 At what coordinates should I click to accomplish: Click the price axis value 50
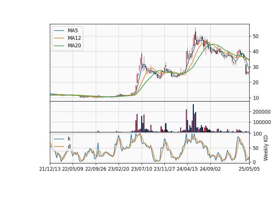click(x=256, y=36)
